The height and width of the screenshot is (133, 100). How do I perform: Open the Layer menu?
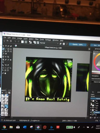26,39
